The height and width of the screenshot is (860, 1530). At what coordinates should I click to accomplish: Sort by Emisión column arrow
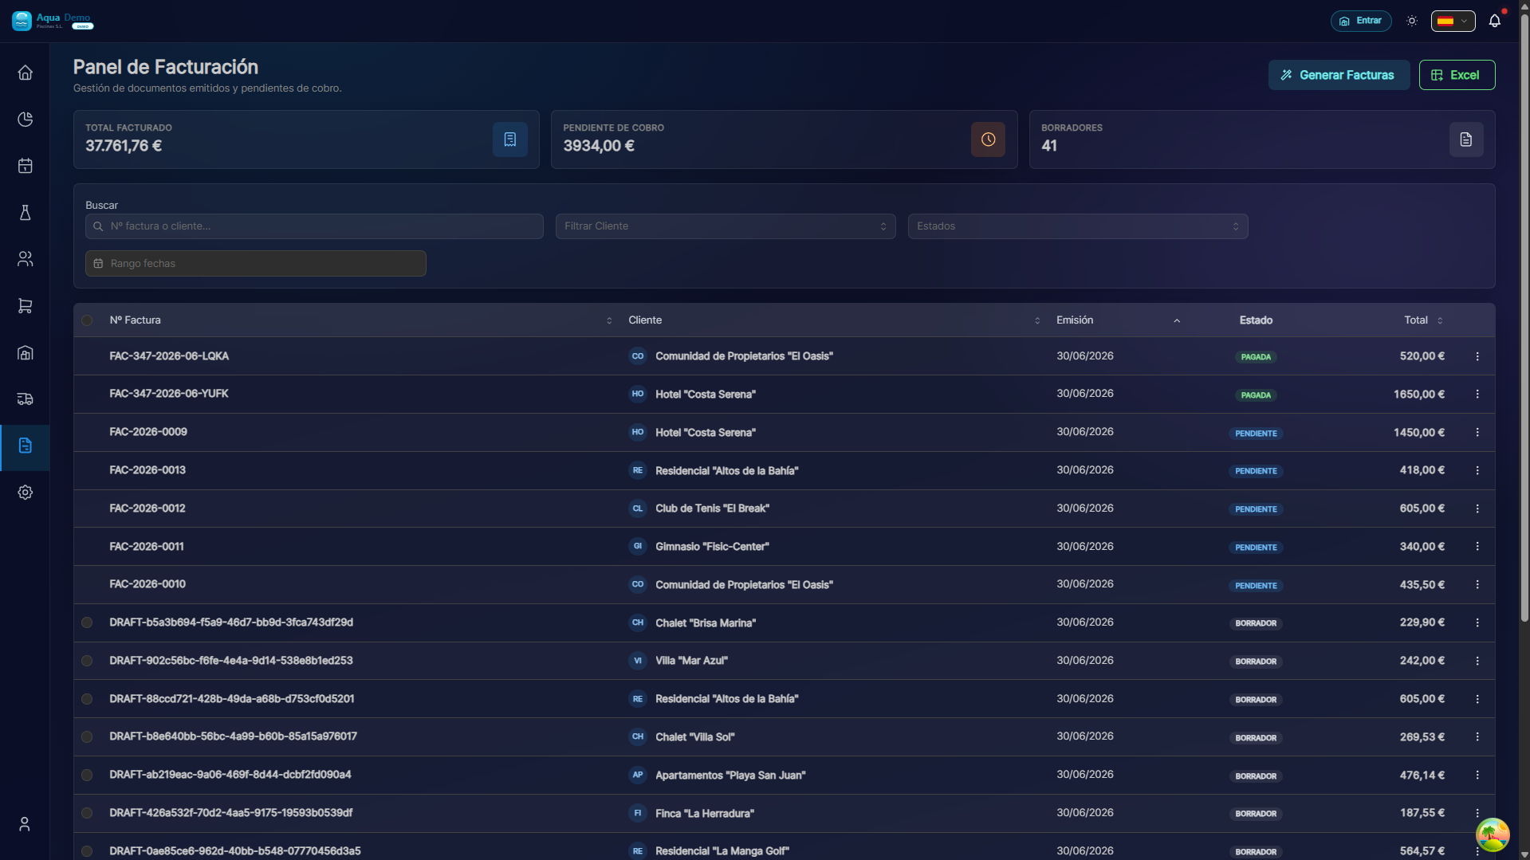point(1177,320)
